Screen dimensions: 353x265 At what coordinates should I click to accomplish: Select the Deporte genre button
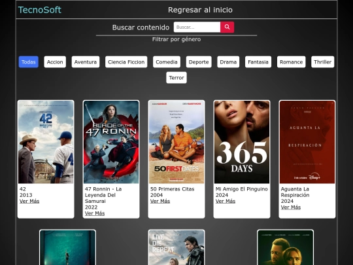(x=199, y=62)
